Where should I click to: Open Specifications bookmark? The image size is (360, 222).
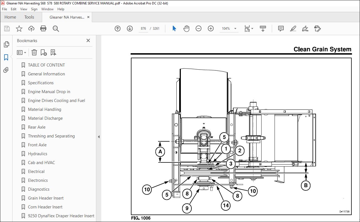pos(41,83)
